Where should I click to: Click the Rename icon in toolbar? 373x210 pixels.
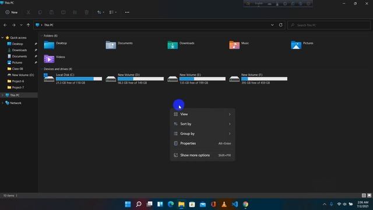click(64, 12)
